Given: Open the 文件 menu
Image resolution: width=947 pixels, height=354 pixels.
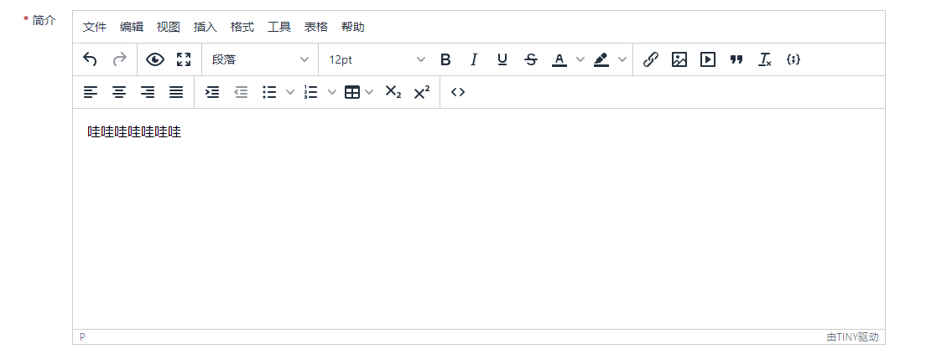Looking at the screenshot, I should point(95,27).
